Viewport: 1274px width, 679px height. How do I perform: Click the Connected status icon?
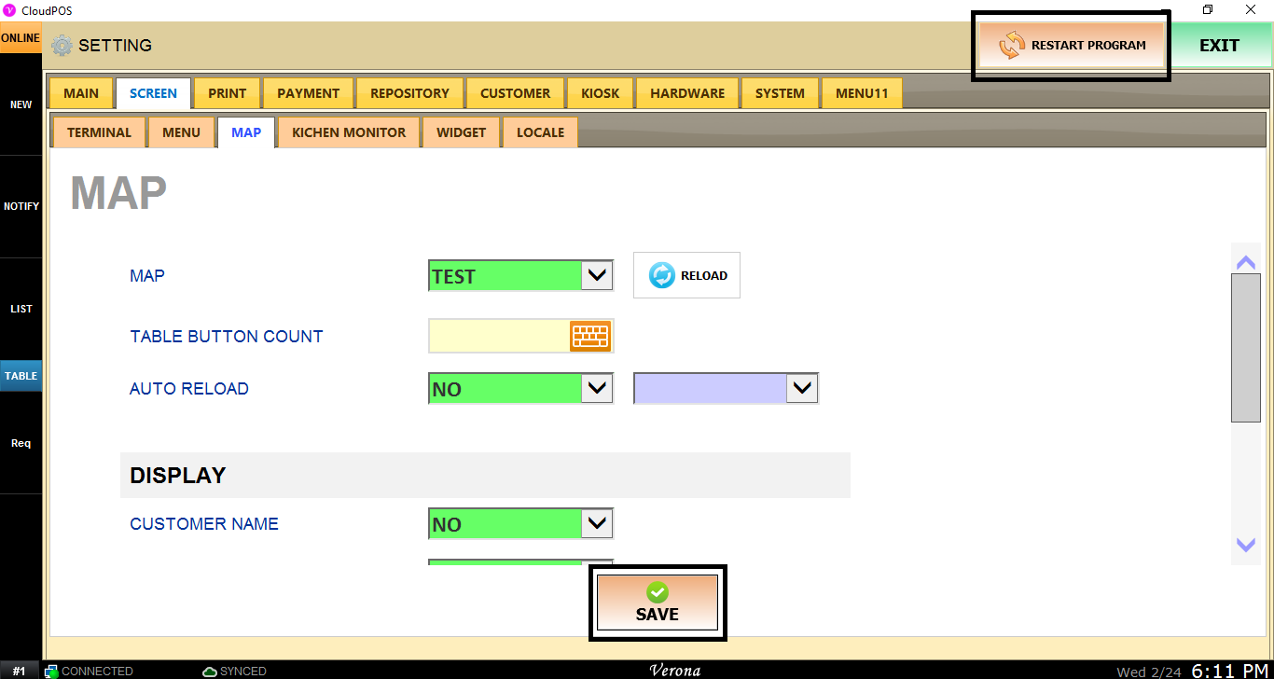coord(51,671)
